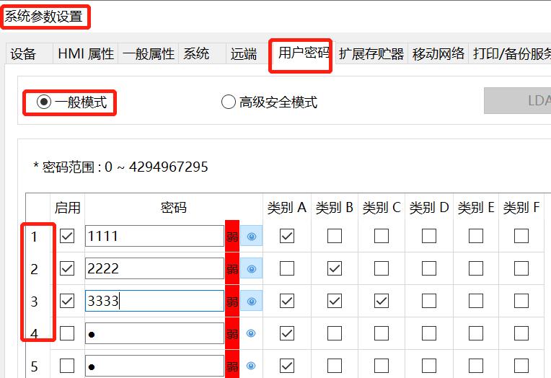The height and width of the screenshot is (378, 551).
Task: Reveal password eye icon in row 5
Action: tap(251, 366)
